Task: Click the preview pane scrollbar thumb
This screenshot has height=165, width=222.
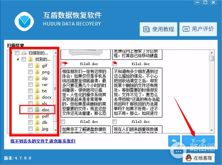Action: click(212, 58)
